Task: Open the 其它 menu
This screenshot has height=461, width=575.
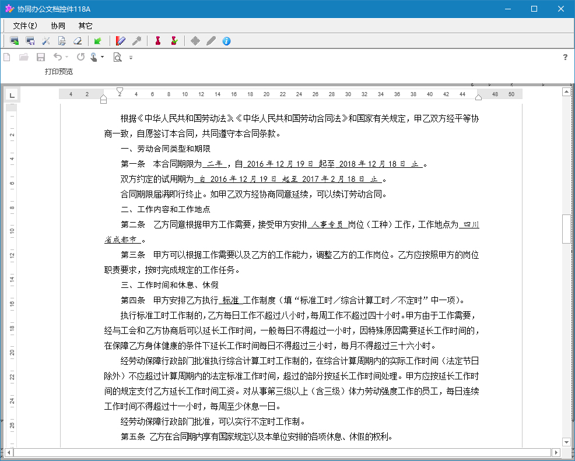Action: 85,26
